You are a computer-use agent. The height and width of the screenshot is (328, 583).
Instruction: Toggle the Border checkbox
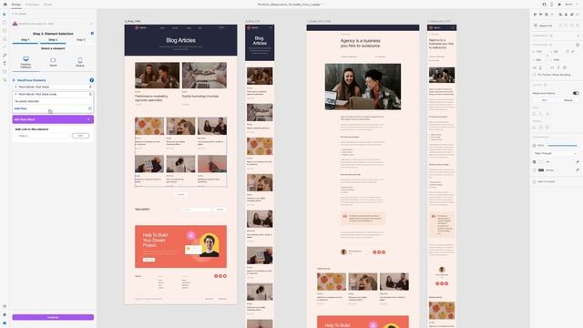[535, 170]
